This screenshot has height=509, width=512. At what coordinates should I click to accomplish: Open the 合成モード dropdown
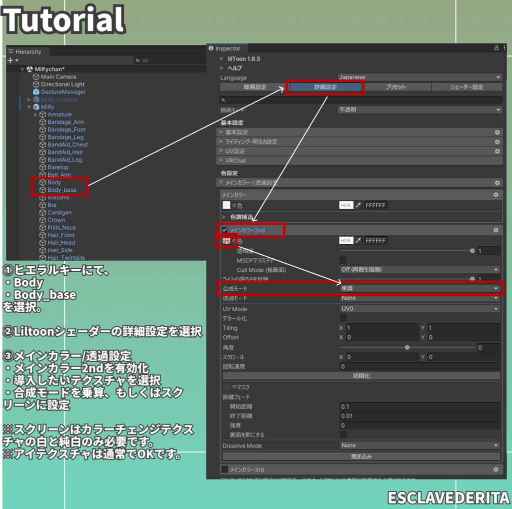(x=420, y=288)
